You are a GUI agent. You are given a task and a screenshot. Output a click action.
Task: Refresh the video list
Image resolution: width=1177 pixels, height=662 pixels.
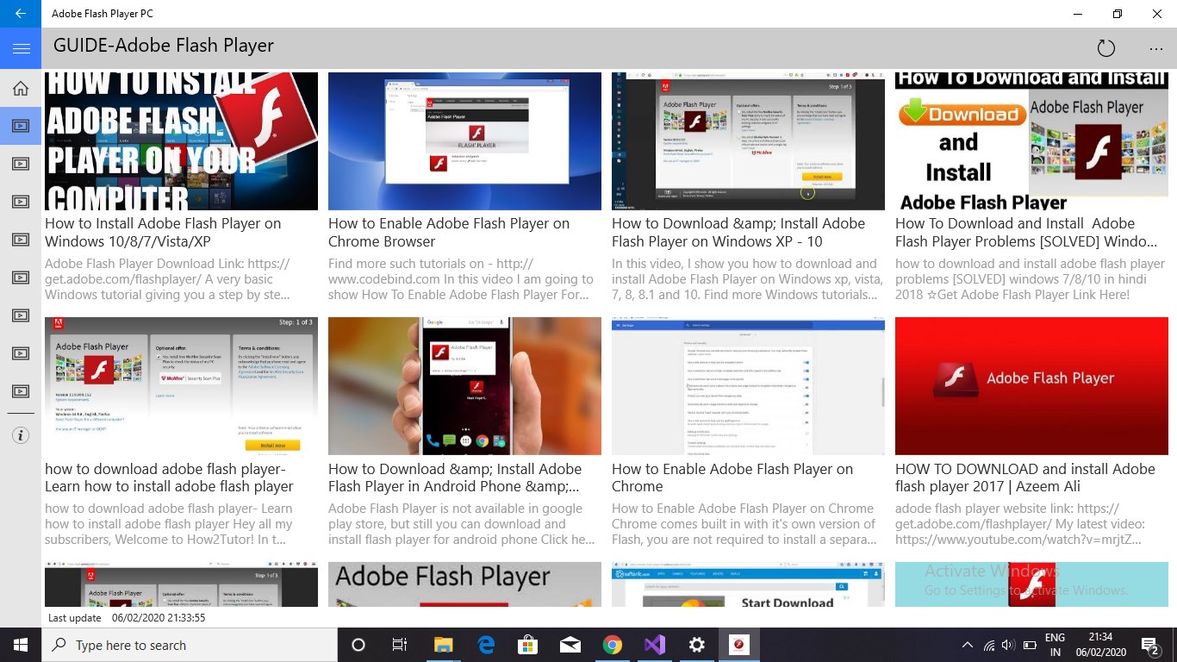(1105, 49)
